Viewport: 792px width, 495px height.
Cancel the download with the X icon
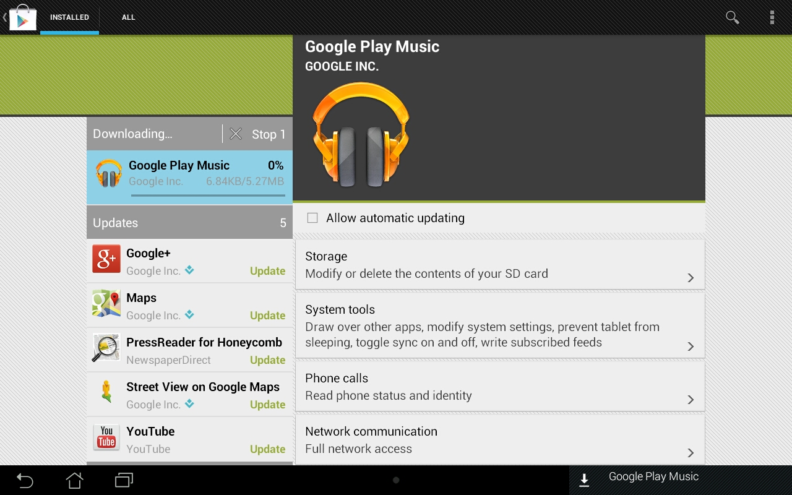[236, 134]
